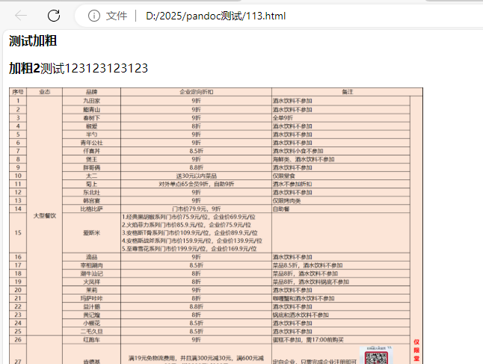Reload the page with the refresh icon

click(54, 16)
